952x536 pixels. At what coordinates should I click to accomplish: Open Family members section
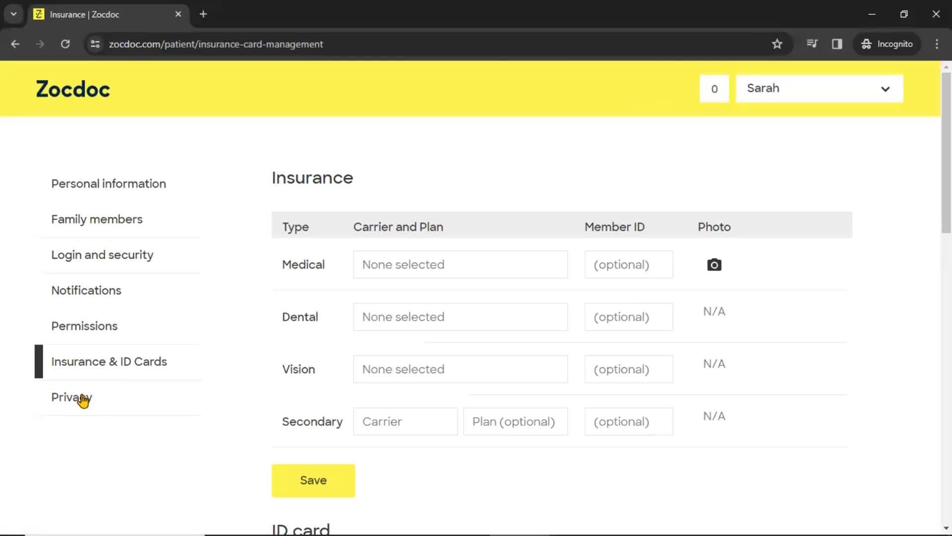97,219
